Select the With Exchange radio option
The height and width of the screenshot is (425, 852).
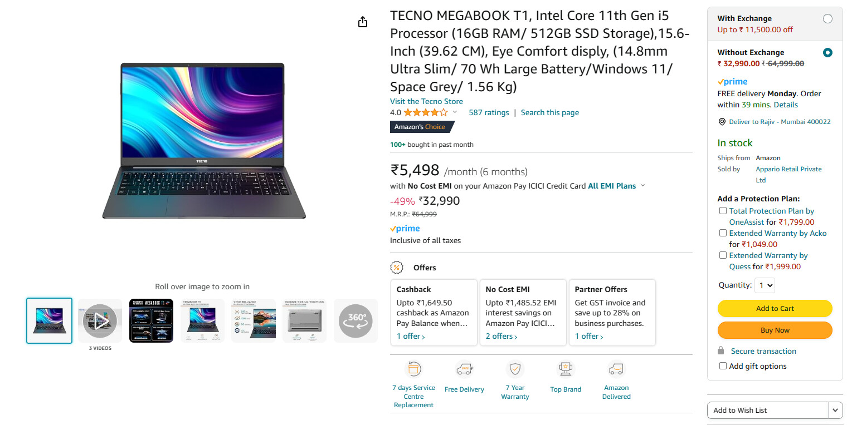[x=827, y=19]
